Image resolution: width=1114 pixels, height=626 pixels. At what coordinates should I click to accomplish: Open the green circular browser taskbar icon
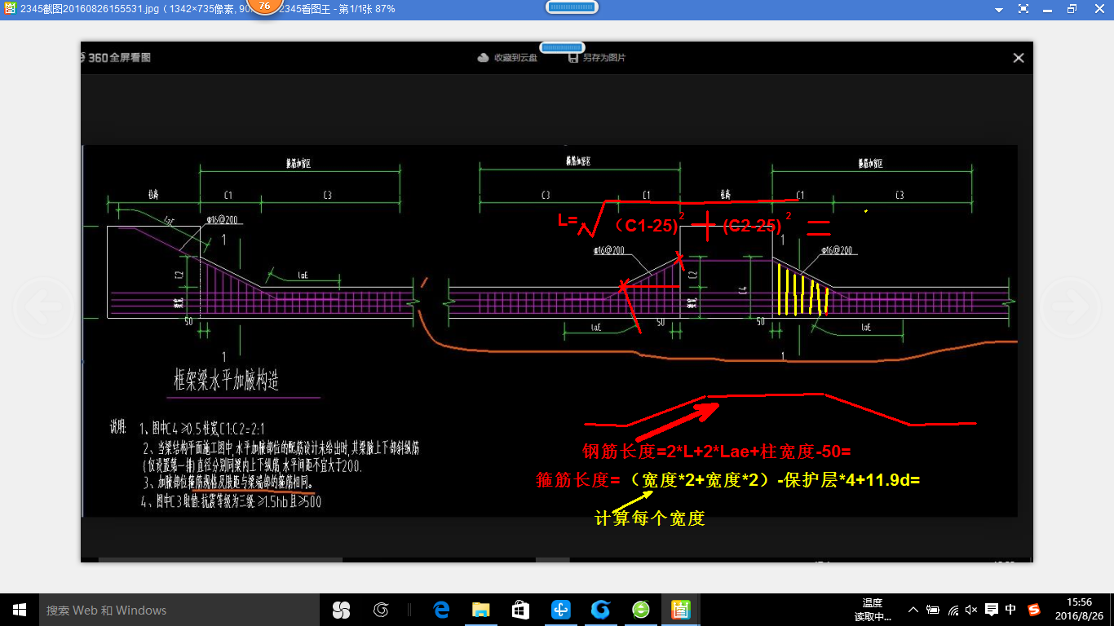[640, 610]
